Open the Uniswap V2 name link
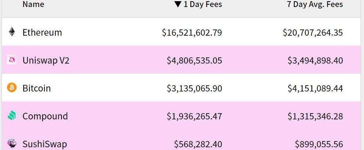This screenshot has width=364, height=150. pyautogui.click(x=46, y=60)
